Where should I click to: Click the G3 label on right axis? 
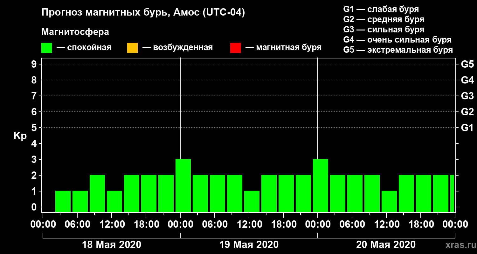click(467, 96)
